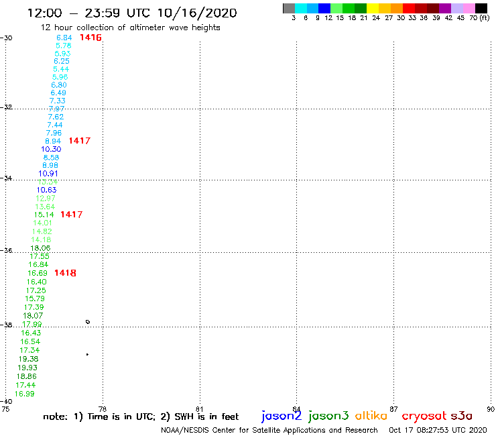Click the small island outline near latitude -38
Image resolution: width=496 pixels, height=436 pixels.
coord(88,322)
